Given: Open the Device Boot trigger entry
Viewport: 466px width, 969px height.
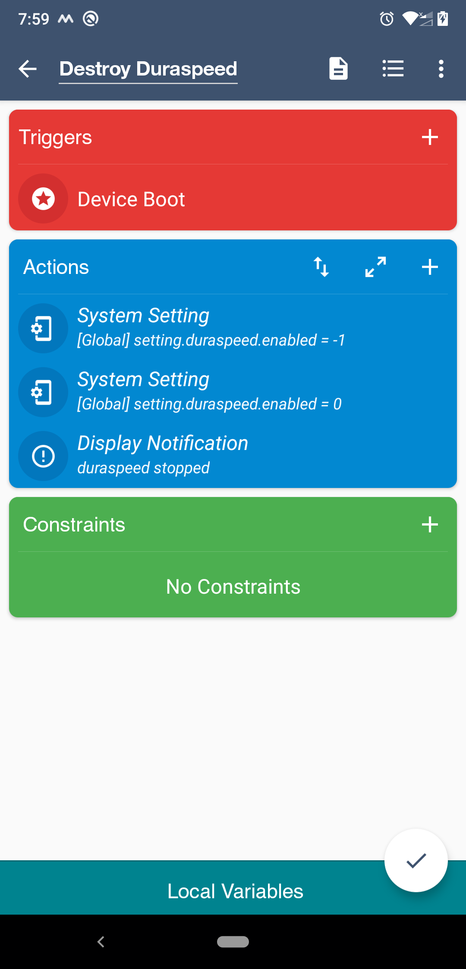Looking at the screenshot, I should click(173, 199).
